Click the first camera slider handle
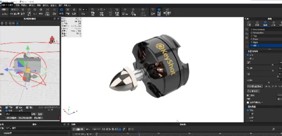 click(x=272, y=65)
